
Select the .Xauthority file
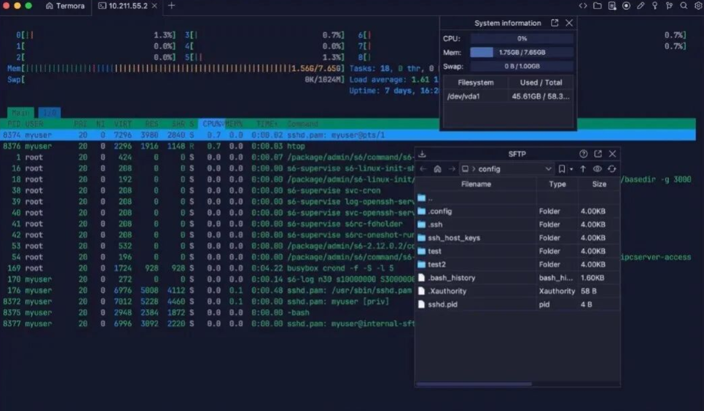coord(518,291)
